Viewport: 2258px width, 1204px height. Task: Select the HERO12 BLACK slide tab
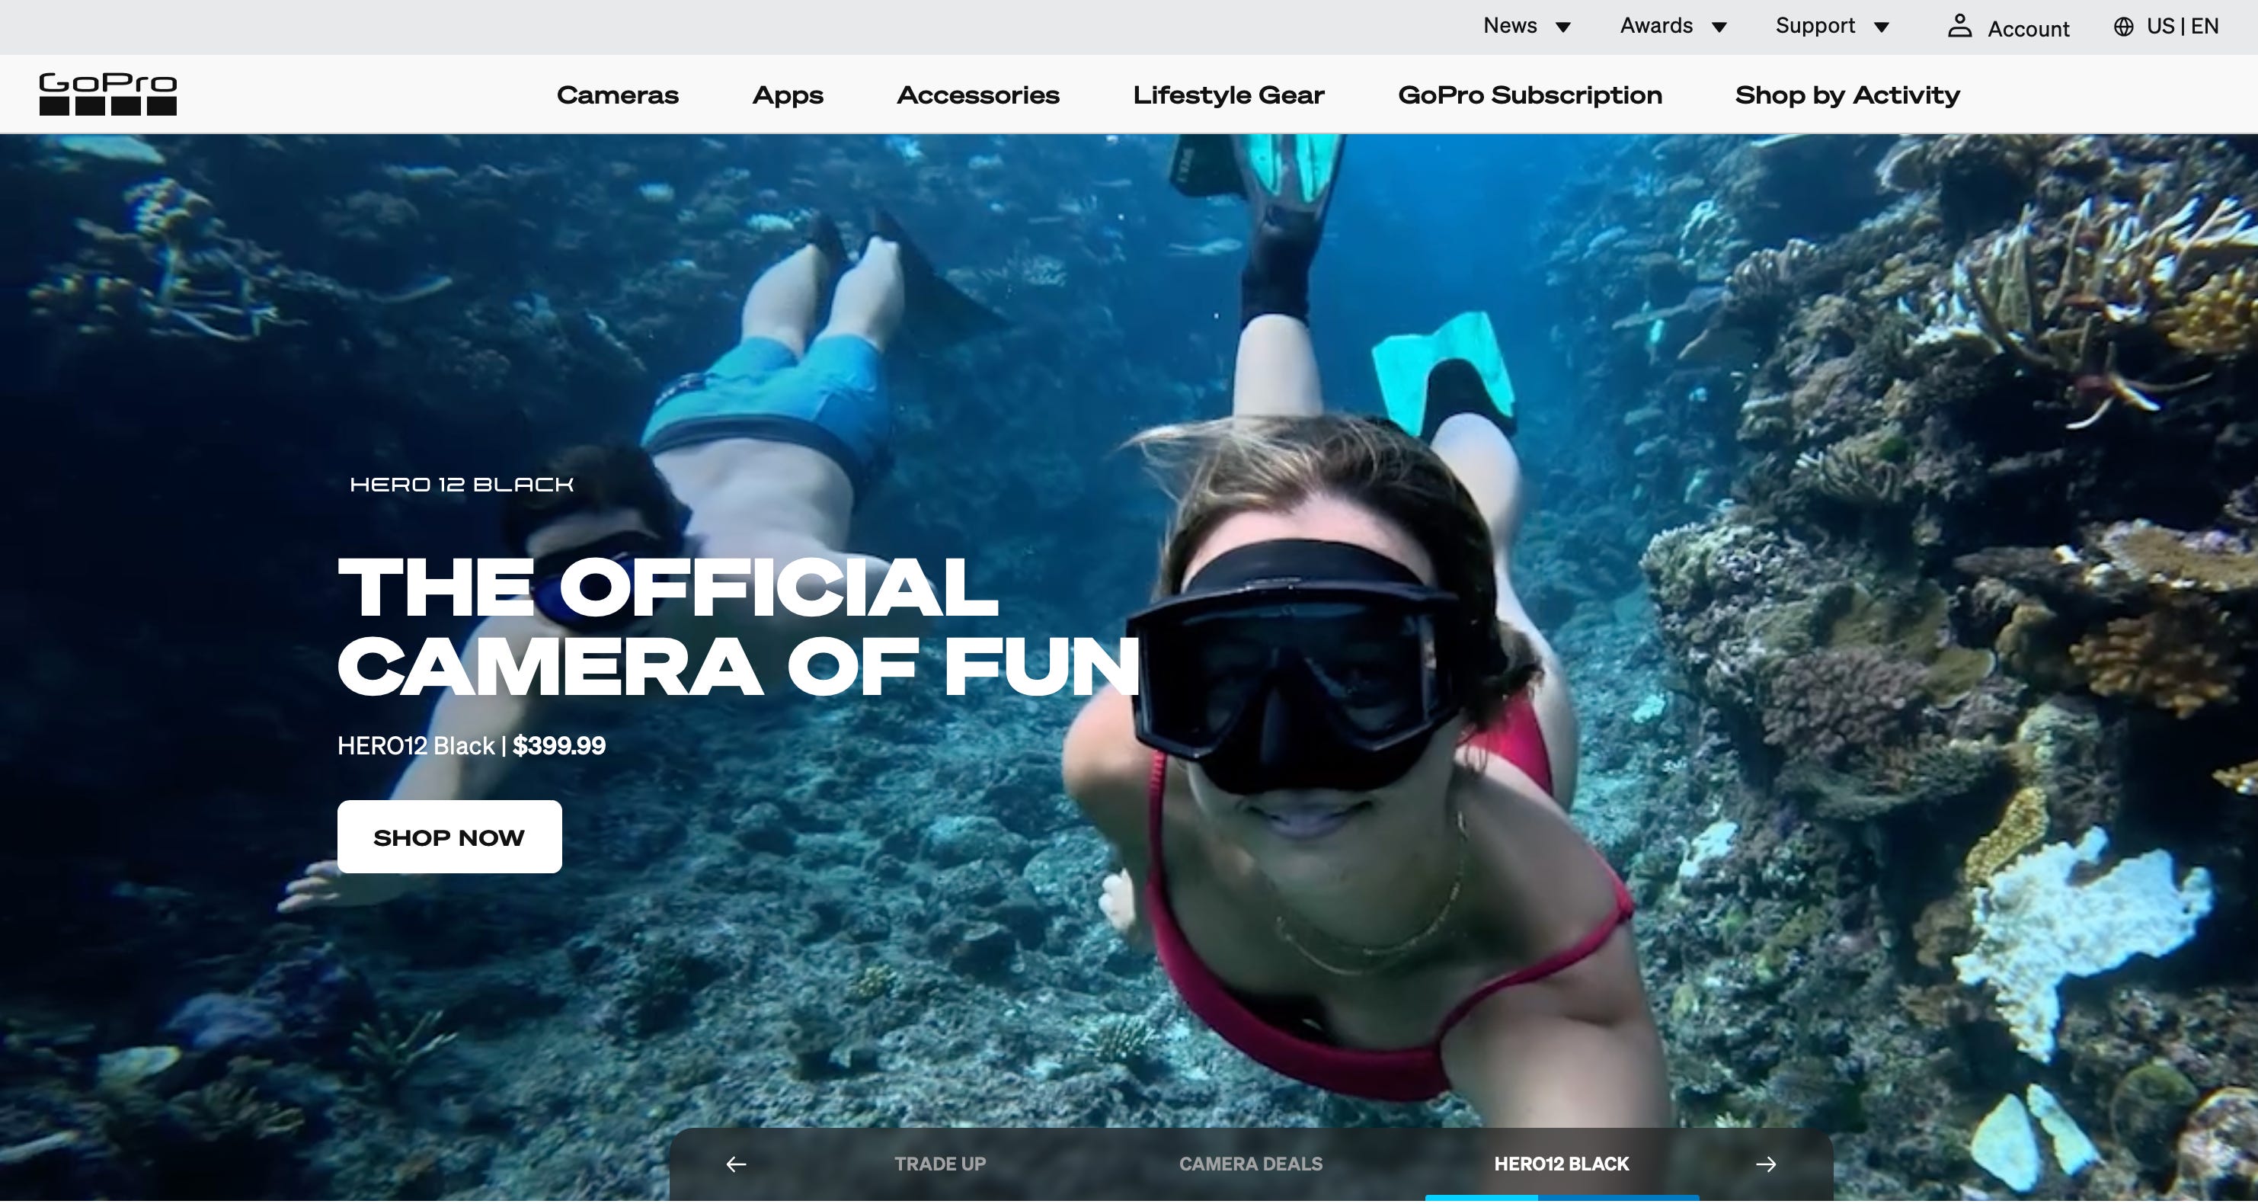1562,1164
